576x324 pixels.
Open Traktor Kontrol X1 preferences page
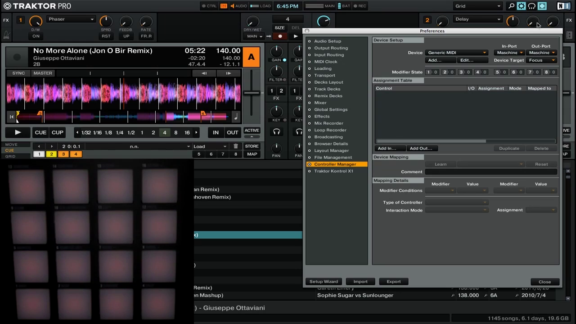point(333,171)
